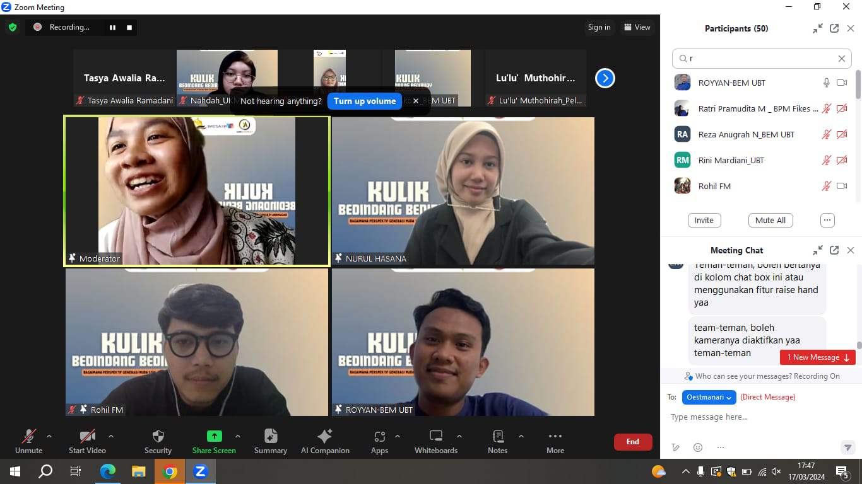Open the Notes icon
862x484 pixels.
tap(497, 436)
